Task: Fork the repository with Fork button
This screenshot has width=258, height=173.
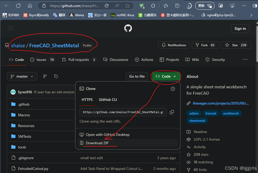Action: point(206,45)
